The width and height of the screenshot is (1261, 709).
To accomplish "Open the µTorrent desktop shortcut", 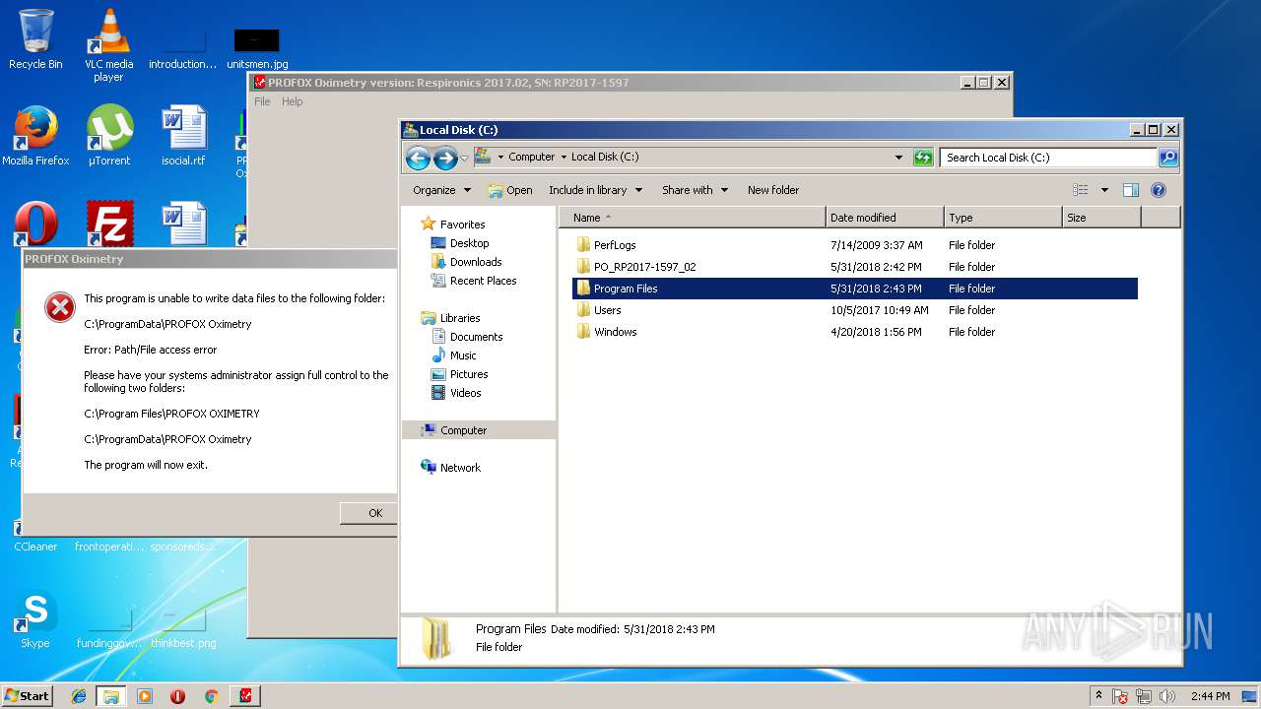I will point(108,136).
